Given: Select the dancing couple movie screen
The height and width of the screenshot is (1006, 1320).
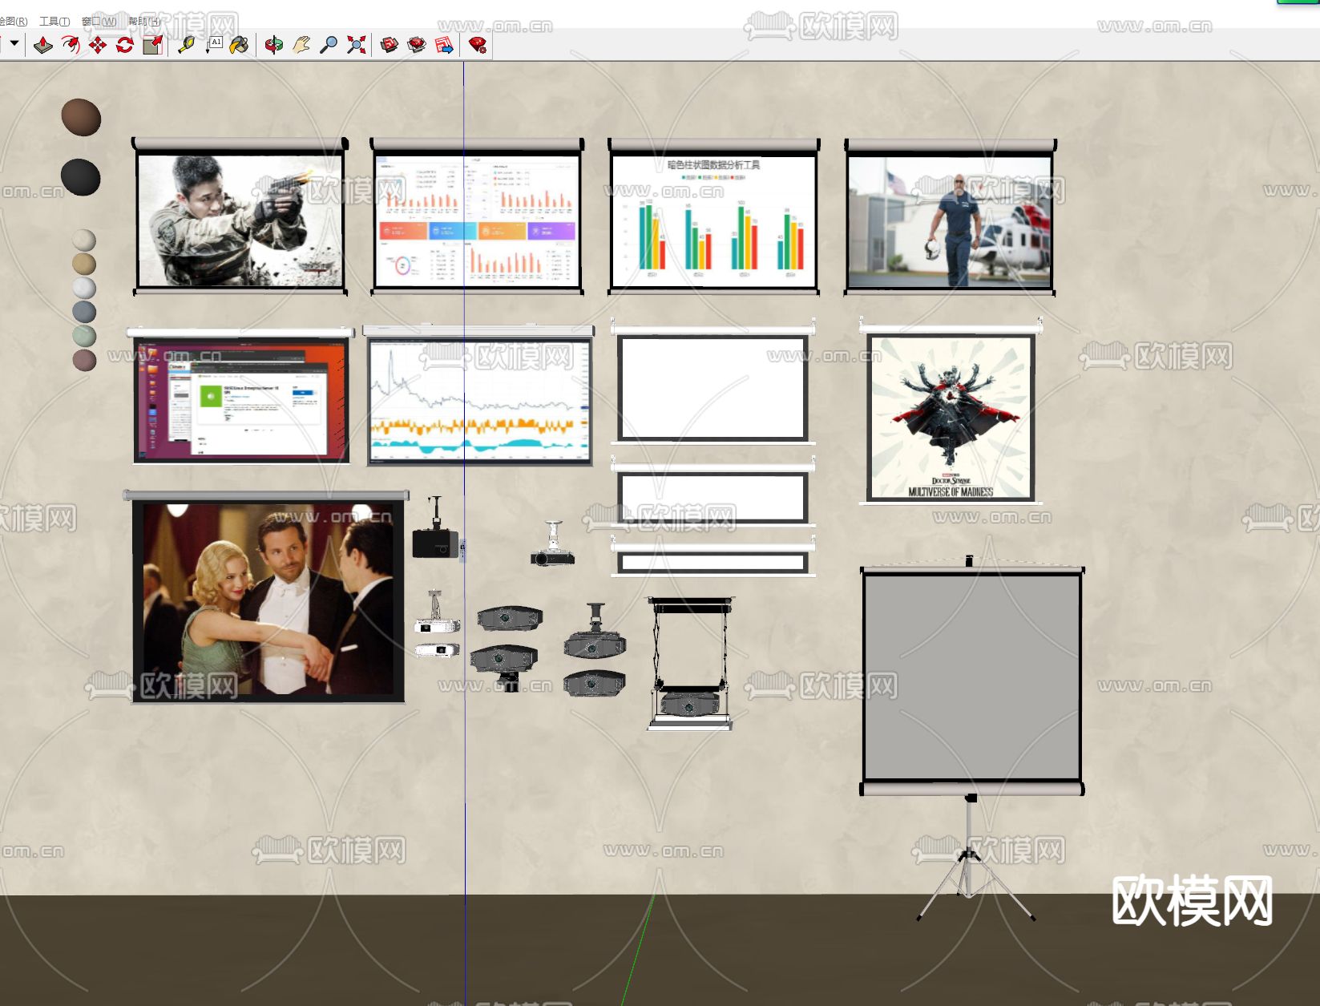Looking at the screenshot, I should 267,597.
